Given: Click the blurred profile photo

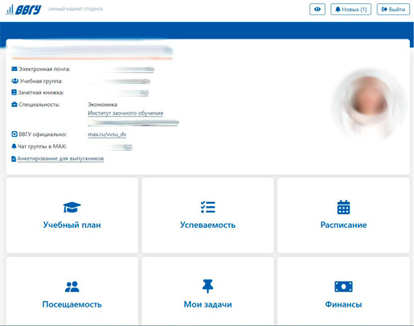Looking at the screenshot, I should (x=370, y=104).
